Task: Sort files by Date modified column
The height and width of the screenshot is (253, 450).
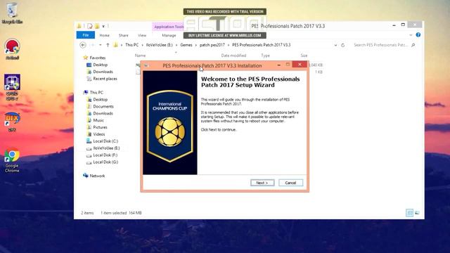Action: (233, 56)
